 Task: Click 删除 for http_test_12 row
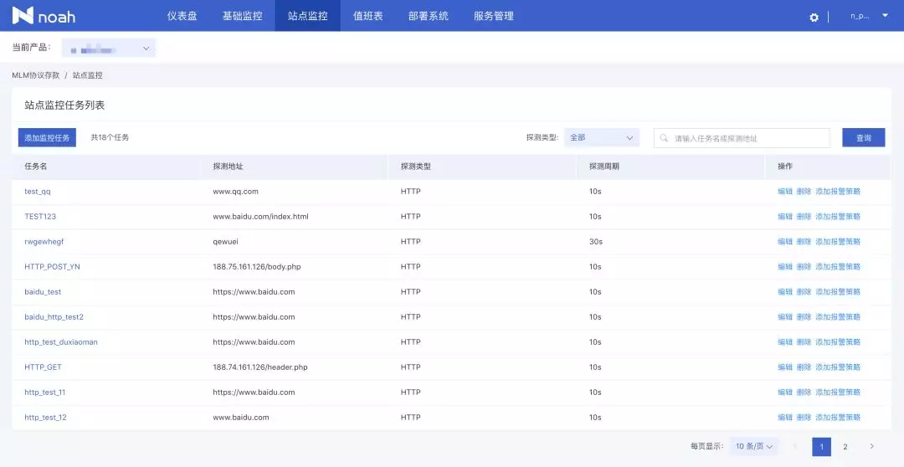(804, 417)
